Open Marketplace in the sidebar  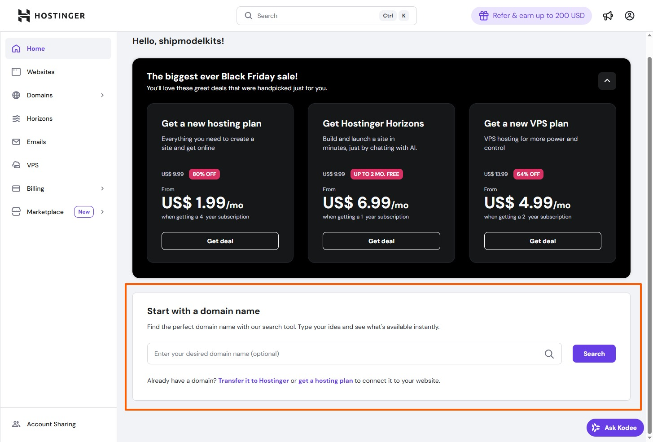tap(45, 212)
